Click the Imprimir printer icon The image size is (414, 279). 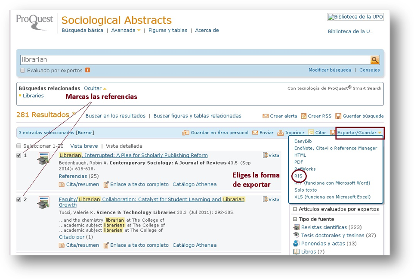281,133
